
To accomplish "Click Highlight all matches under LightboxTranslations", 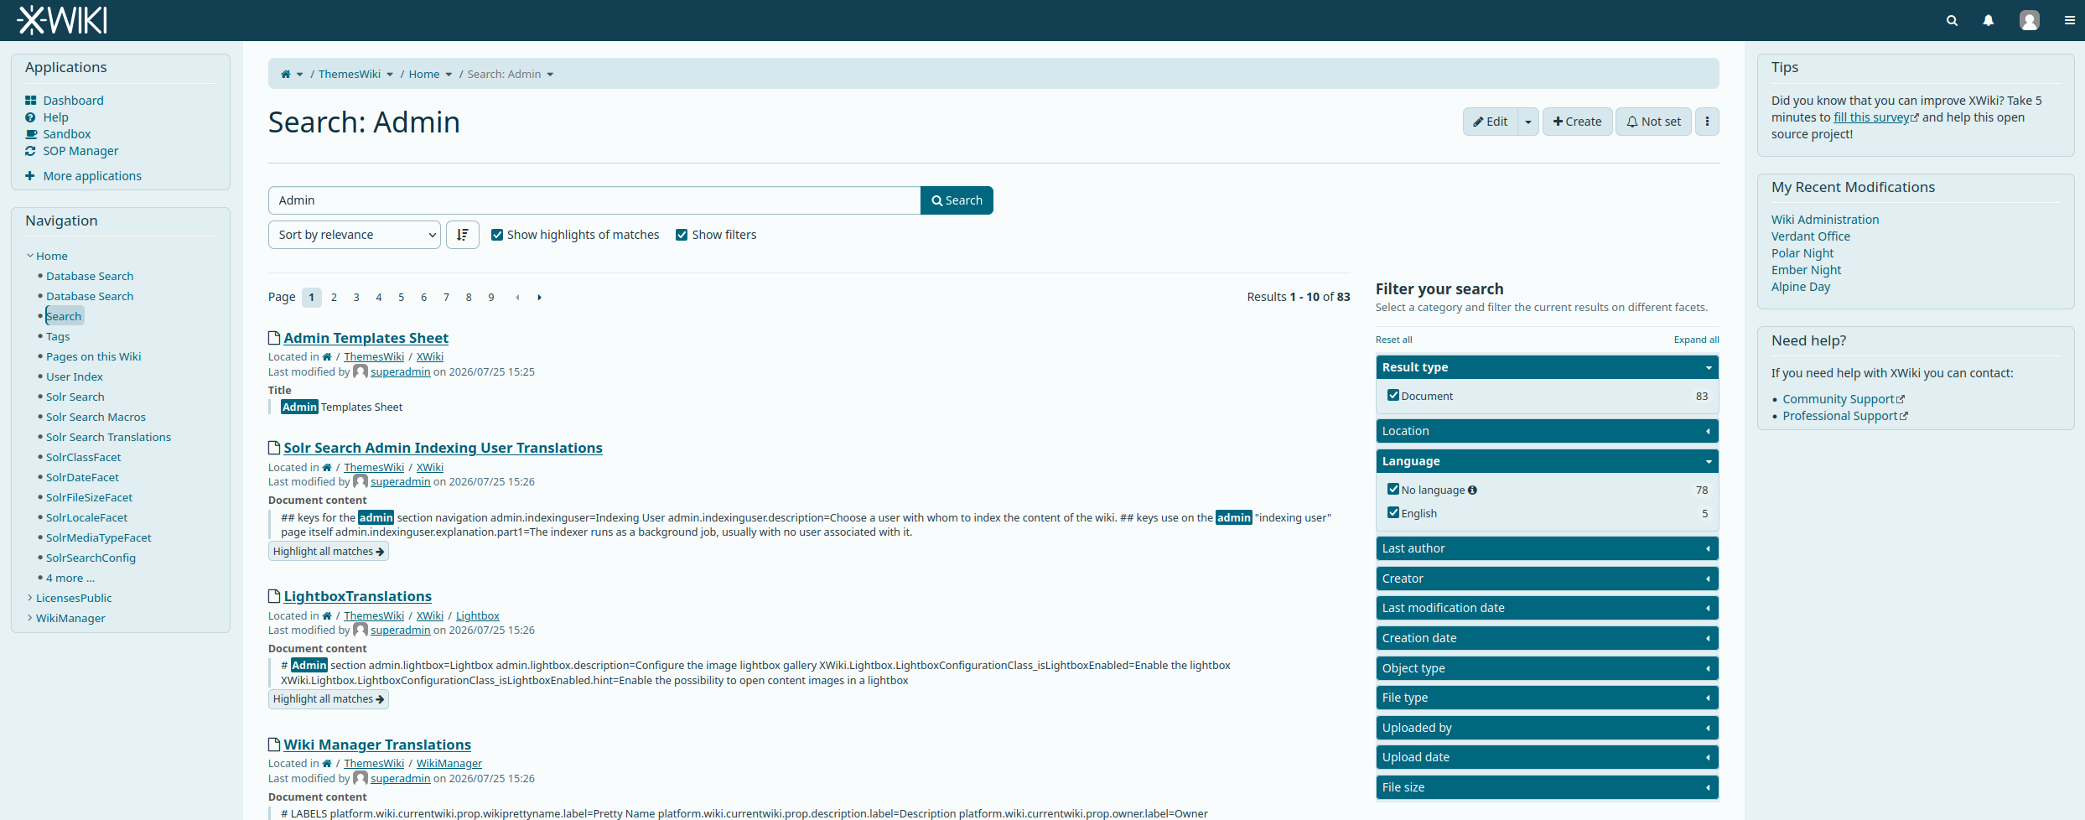I will click(328, 699).
